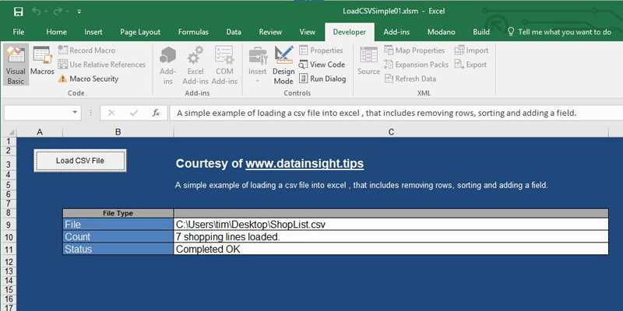Switch to the Home tab
Viewport: 623px width, 311px height.
coord(56,32)
